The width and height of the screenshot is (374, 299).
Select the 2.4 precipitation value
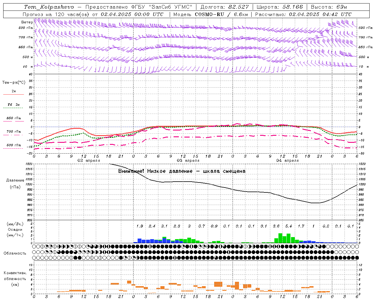coord(152,226)
